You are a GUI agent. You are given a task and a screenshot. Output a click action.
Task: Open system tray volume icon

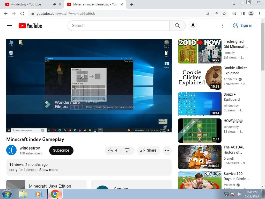(x=239, y=194)
